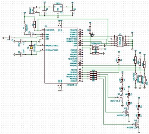Viewport: 149px width, 134px height.
Task: Click the ATmega8 IC1 chip body
Action: [61, 55]
